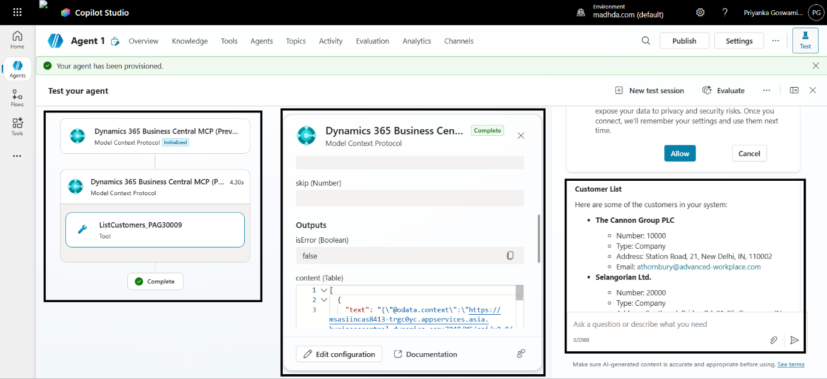Copy the isError output value using the copy icon
The image size is (827, 379).
(x=510, y=255)
